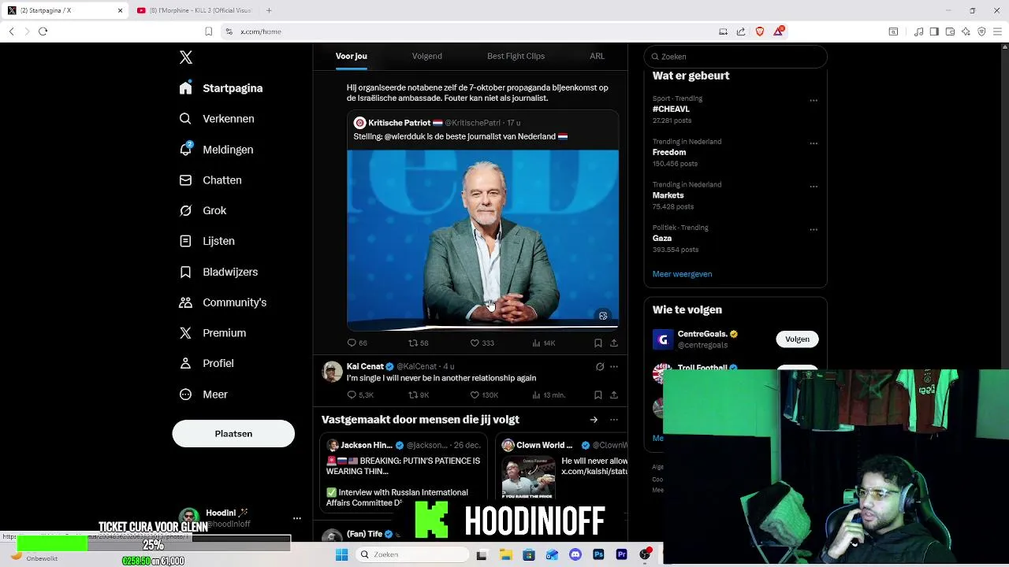Screen dimensions: 1009x567
Task: Bookmark Kai Cenat's post
Action: [598, 395]
